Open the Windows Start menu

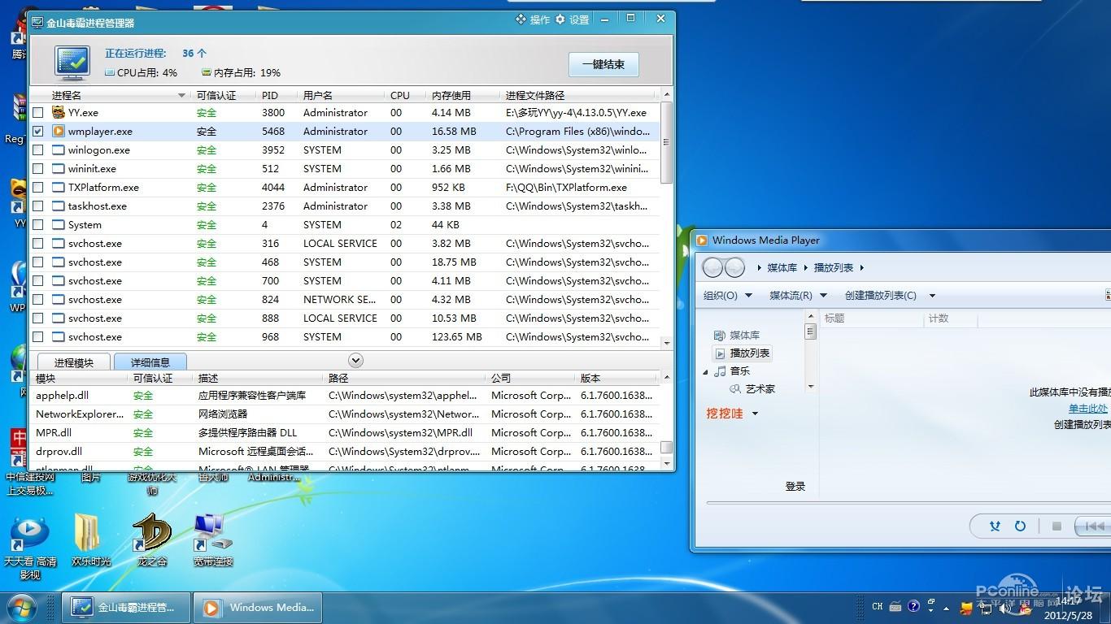pos(22,608)
